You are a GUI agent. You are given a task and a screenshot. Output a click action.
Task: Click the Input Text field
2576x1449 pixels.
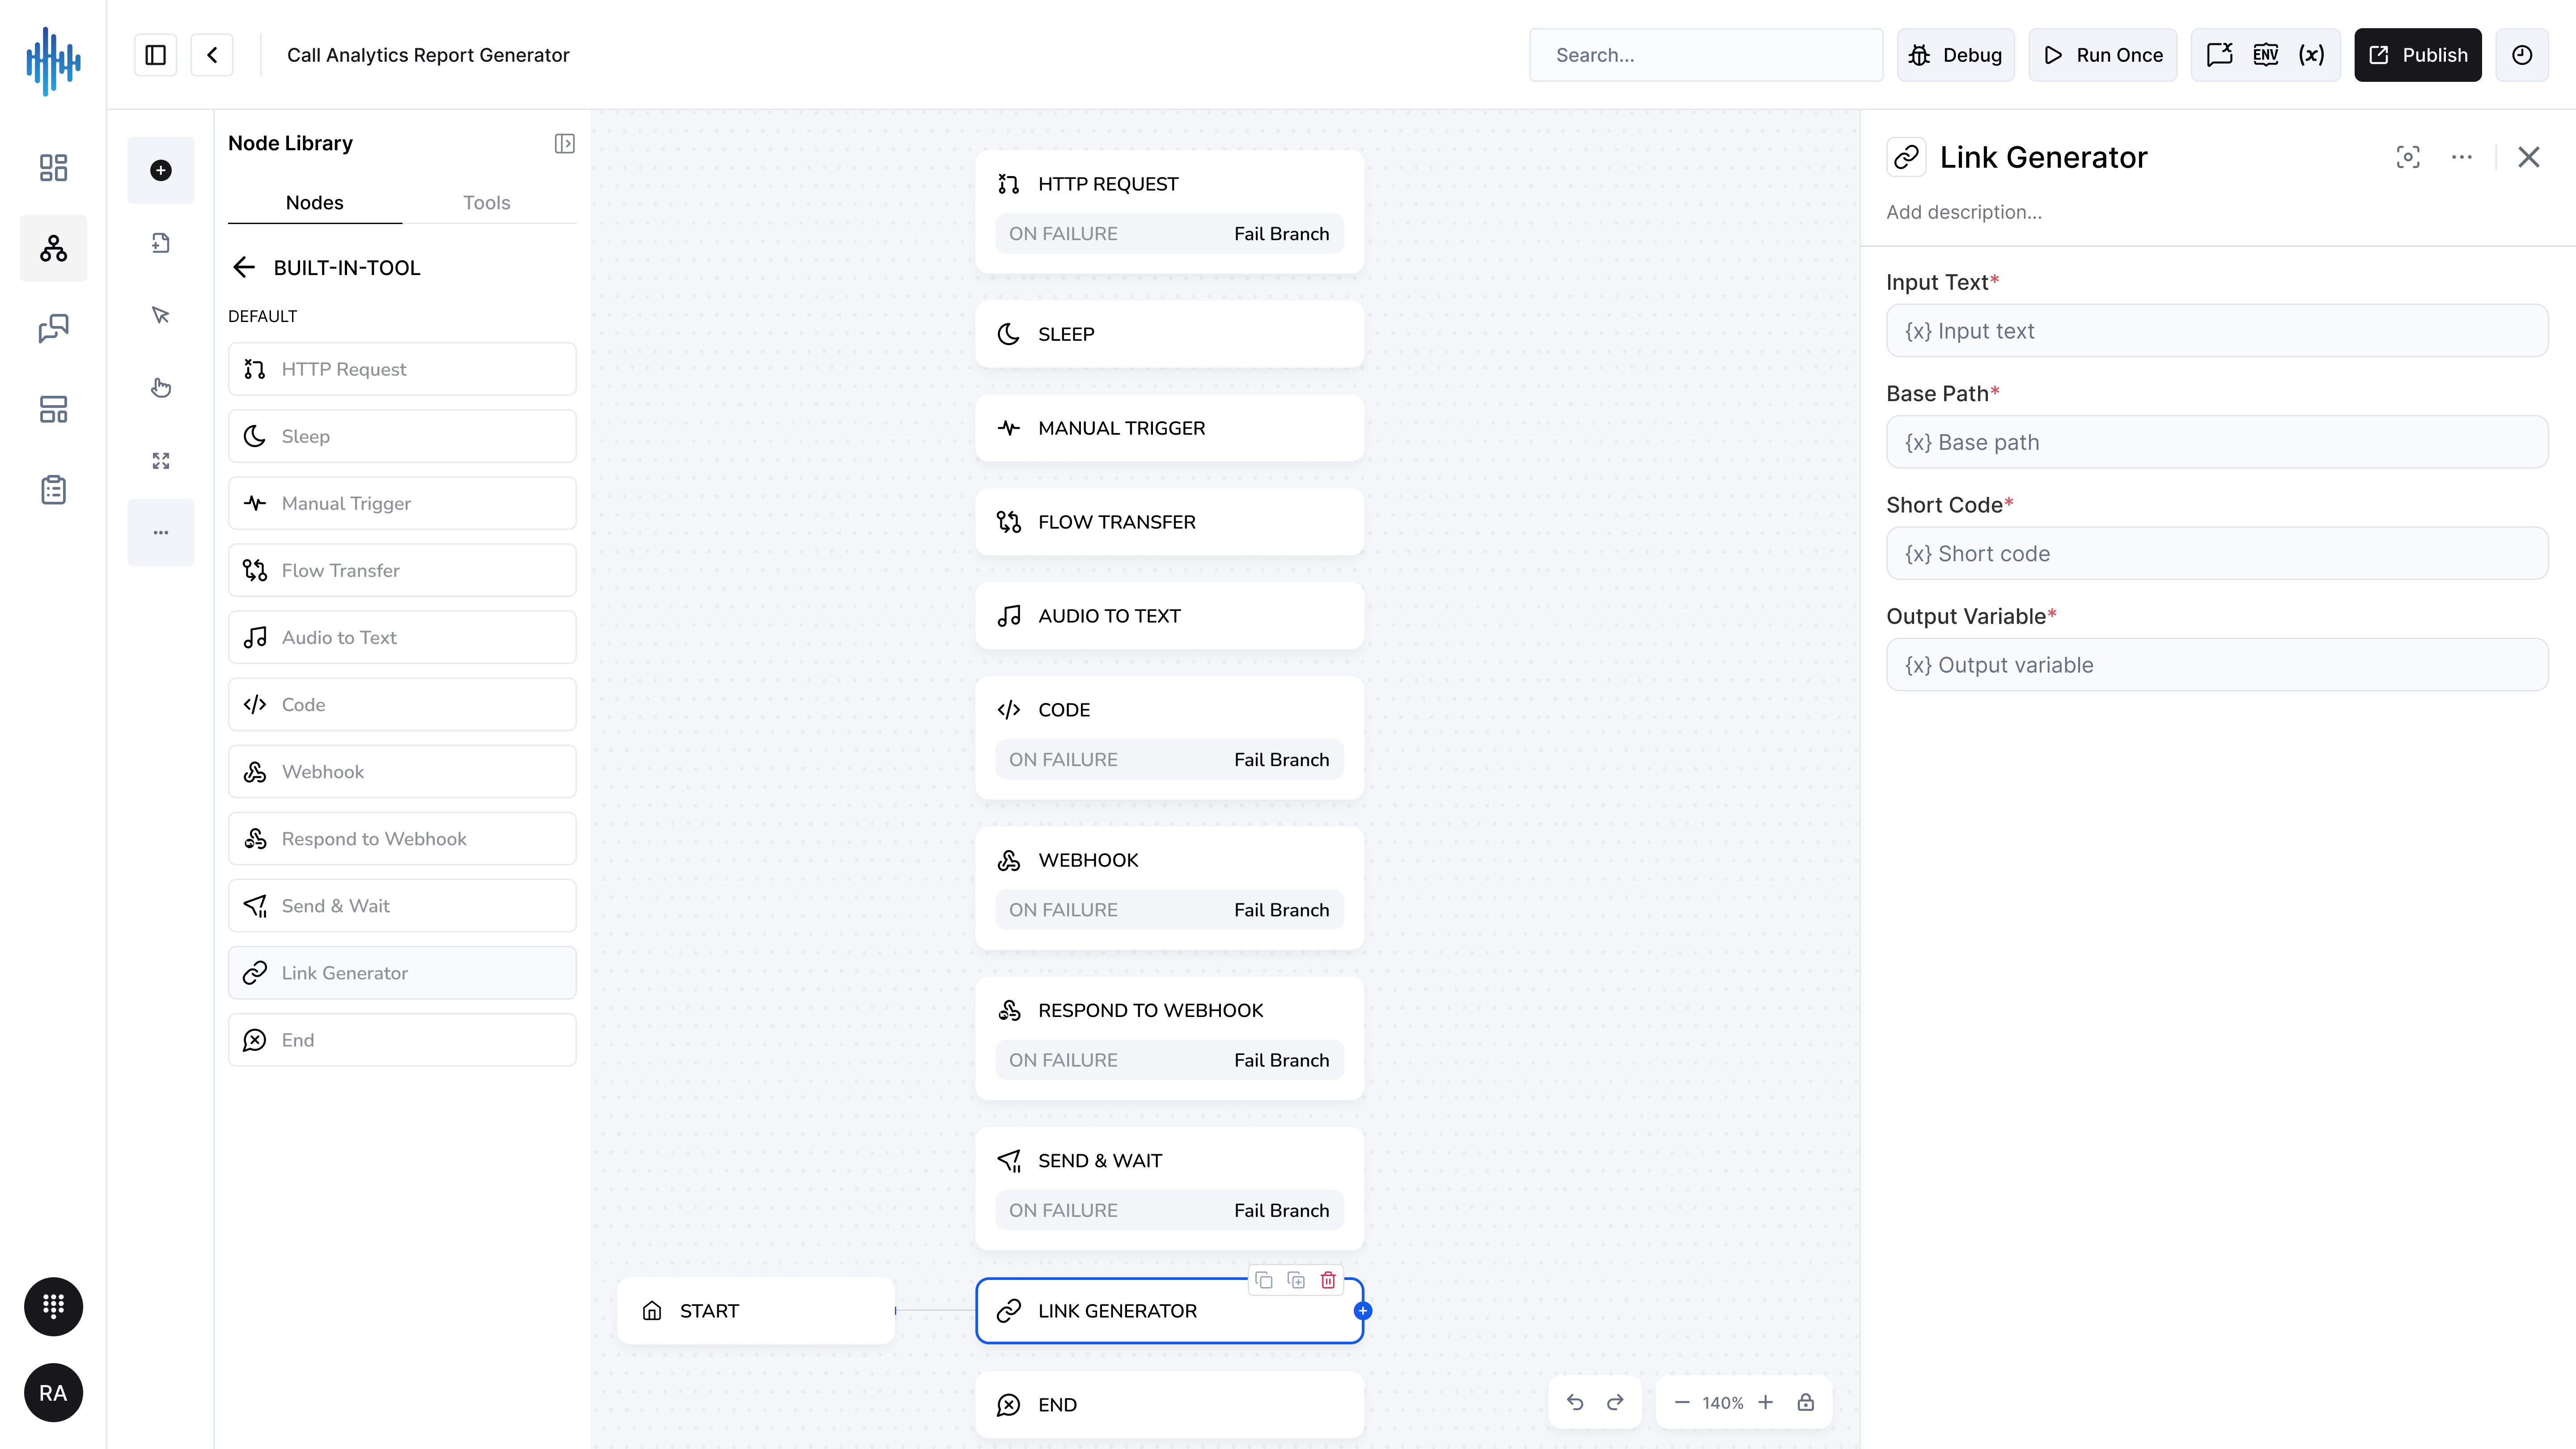click(2217, 331)
